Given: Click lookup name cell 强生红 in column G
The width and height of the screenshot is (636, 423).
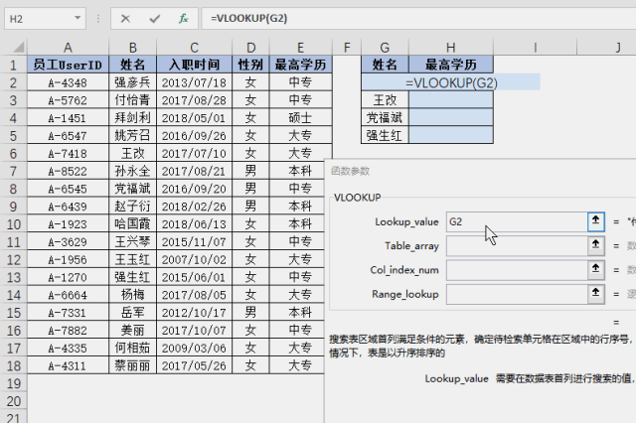Looking at the screenshot, I should [385, 135].
